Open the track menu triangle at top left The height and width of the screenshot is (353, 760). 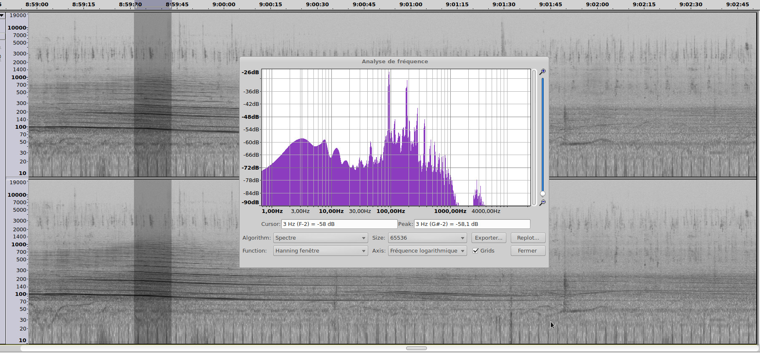coord(2,15)
